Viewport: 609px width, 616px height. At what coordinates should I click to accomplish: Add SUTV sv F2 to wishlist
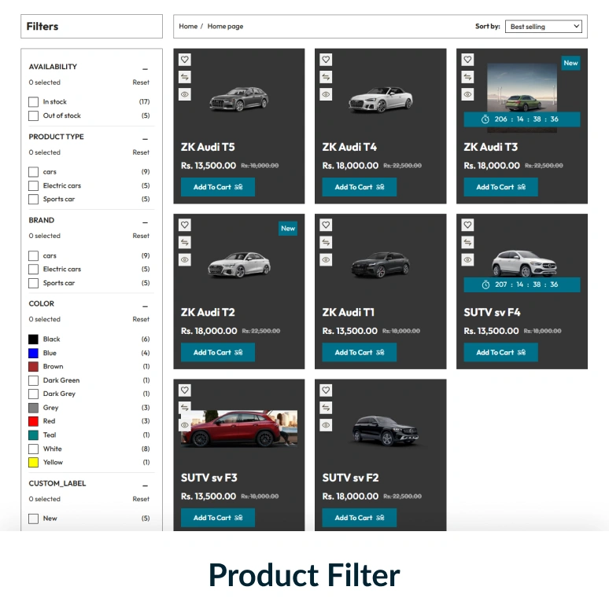click(x=326, y=390)
